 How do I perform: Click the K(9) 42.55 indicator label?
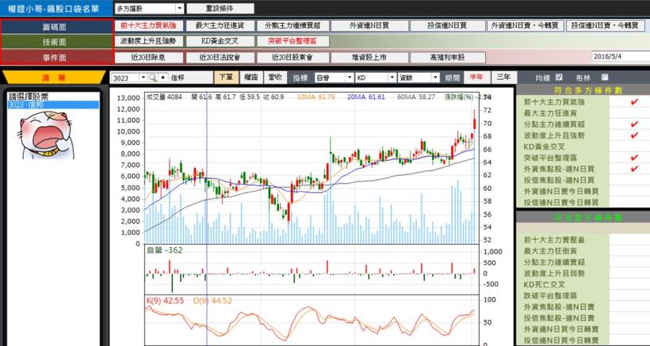click(165, 301)
